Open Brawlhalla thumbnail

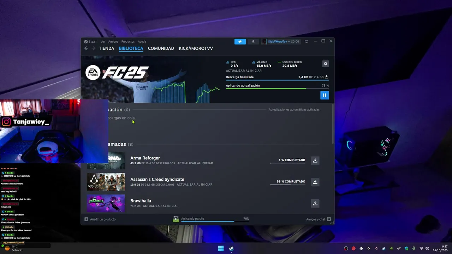pos(106,203)
